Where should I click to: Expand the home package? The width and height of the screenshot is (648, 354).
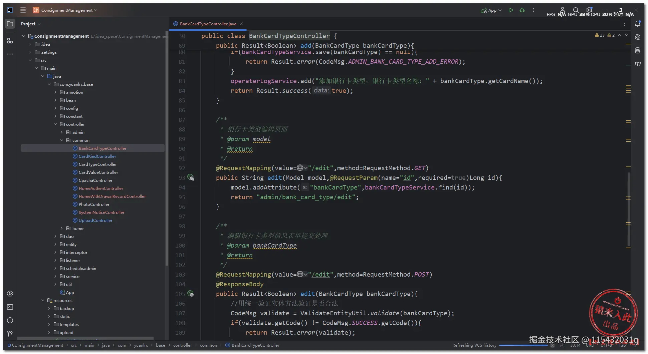point(62,228)
